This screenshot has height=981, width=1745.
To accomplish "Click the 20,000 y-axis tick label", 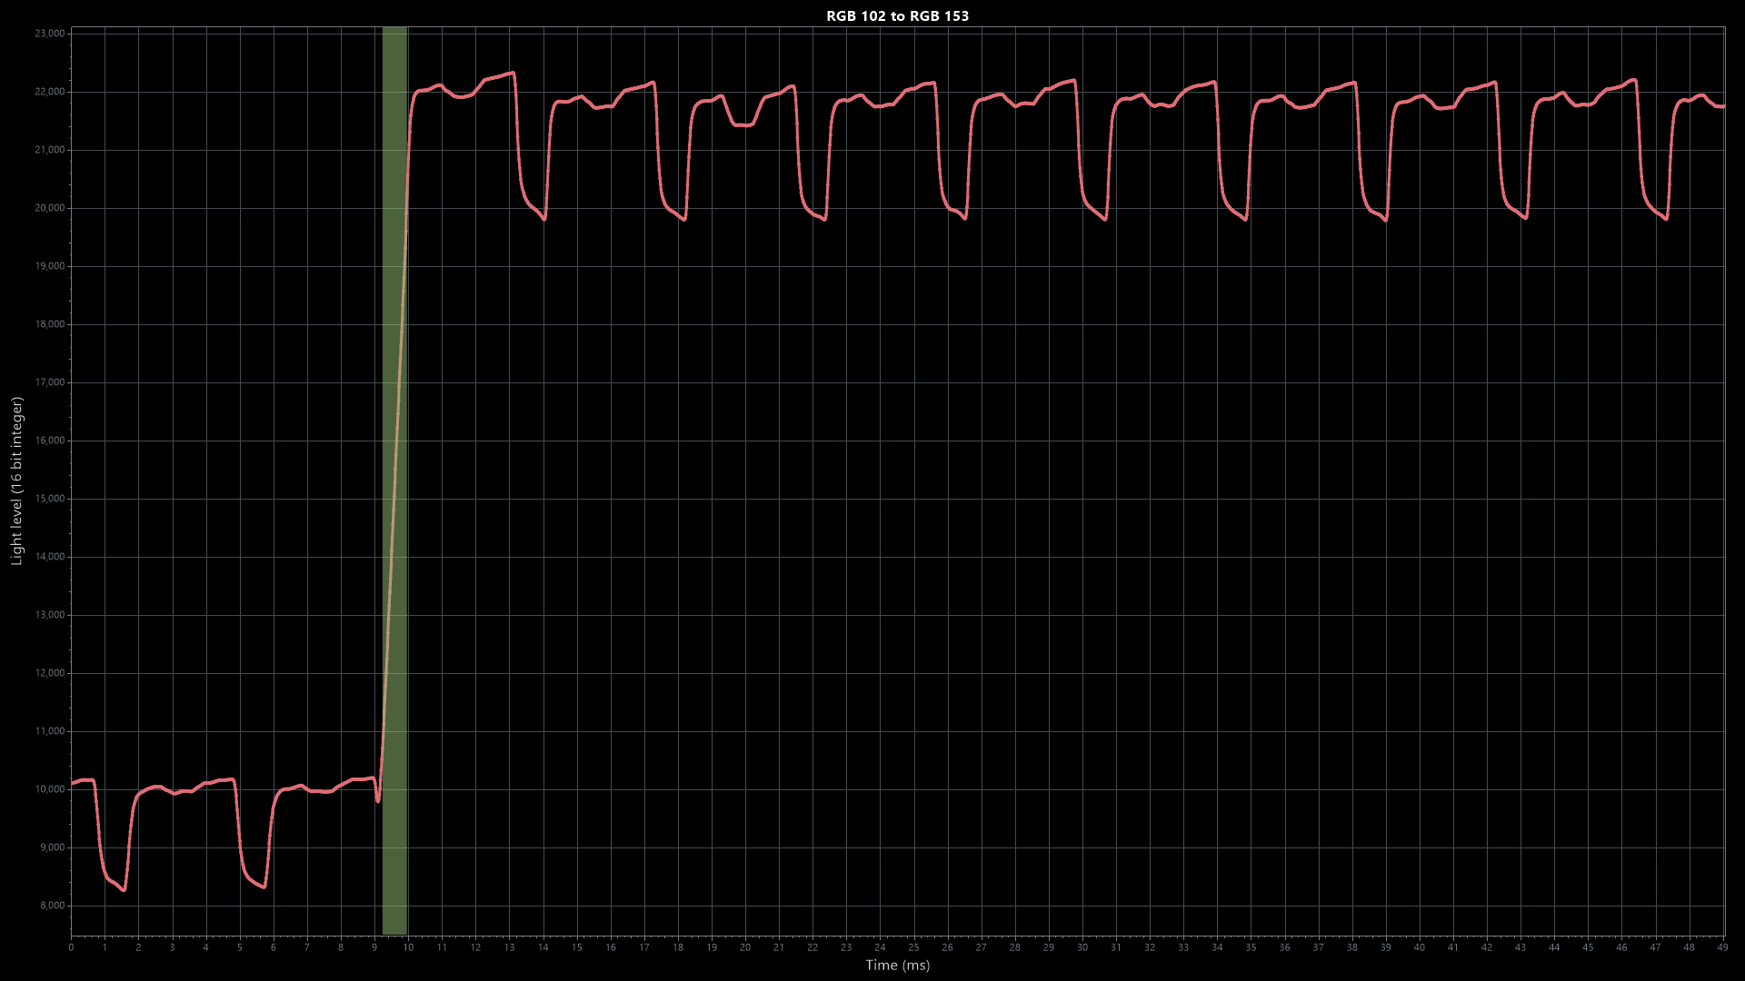I will [49, 208].
